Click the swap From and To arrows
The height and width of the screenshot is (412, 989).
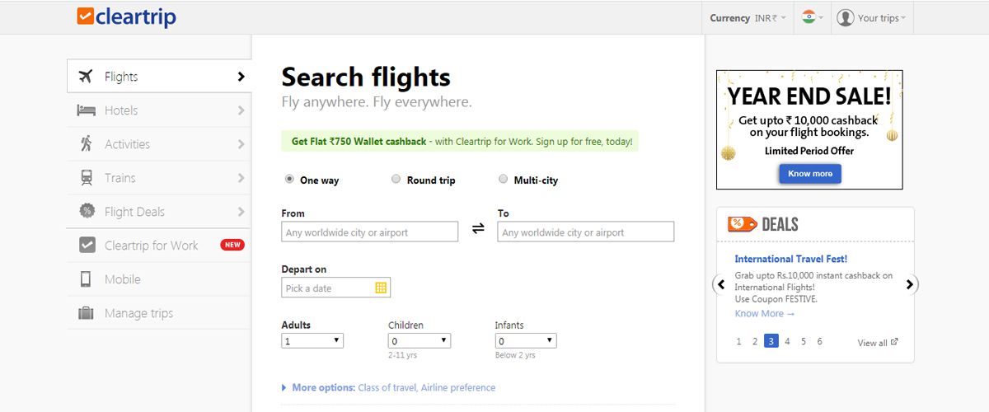478,229
